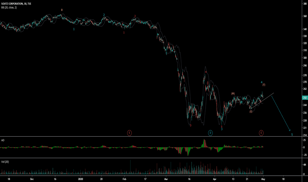
Task: Click the Dec date label on the time axis
Action: click(x=32, y=179)
